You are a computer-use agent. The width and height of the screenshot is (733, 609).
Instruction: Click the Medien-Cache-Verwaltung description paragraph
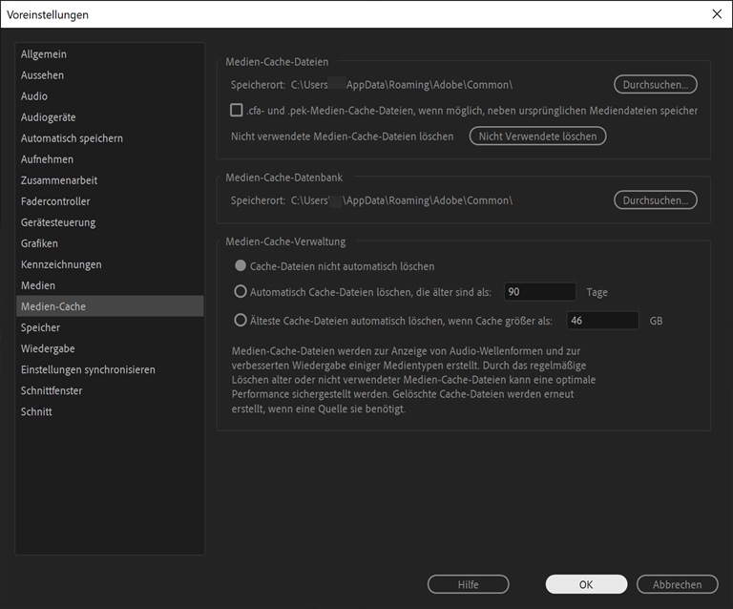[413, 380]
